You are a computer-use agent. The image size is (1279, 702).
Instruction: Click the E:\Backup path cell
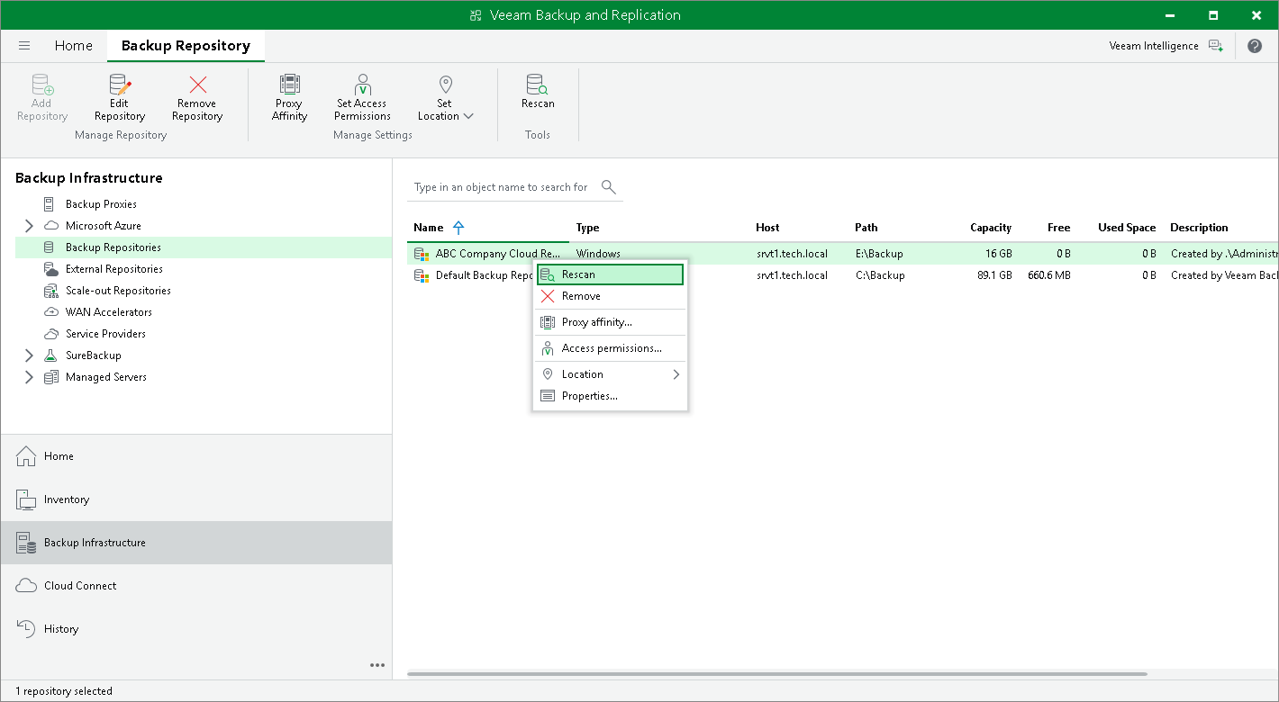tap(879, 254)
